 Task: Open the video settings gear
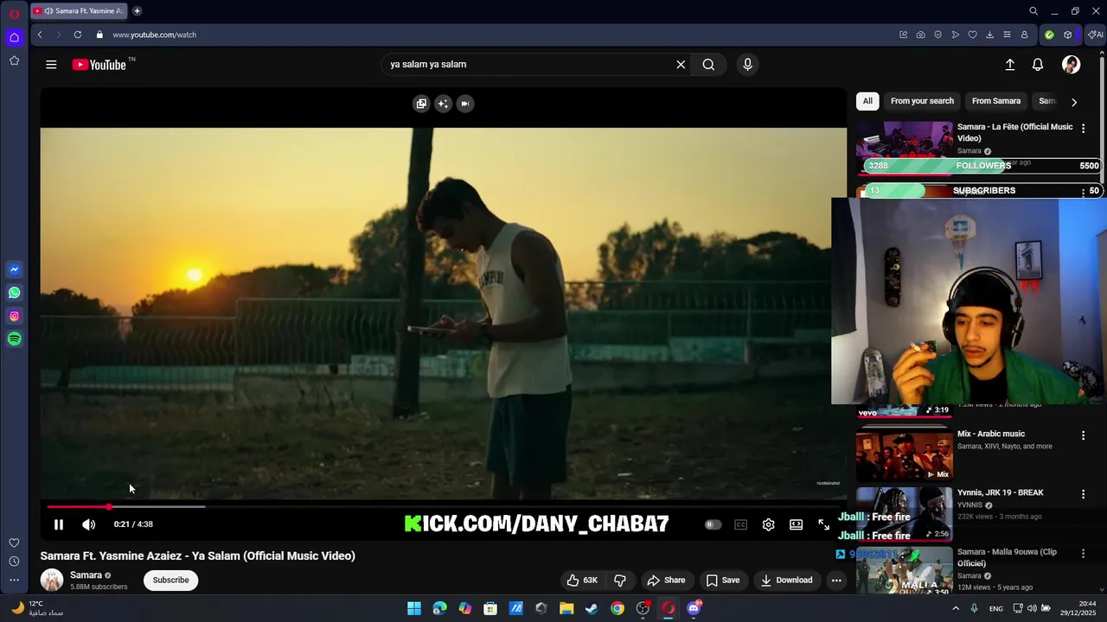768,524
